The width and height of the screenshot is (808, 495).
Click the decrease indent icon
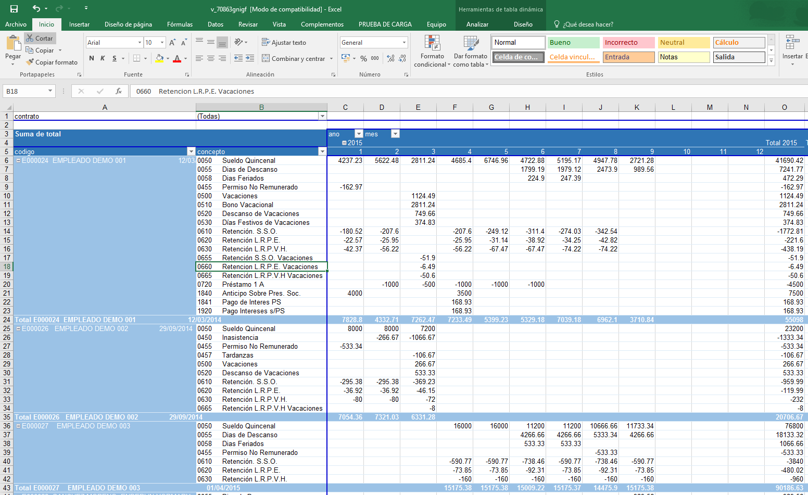[238, 58]
